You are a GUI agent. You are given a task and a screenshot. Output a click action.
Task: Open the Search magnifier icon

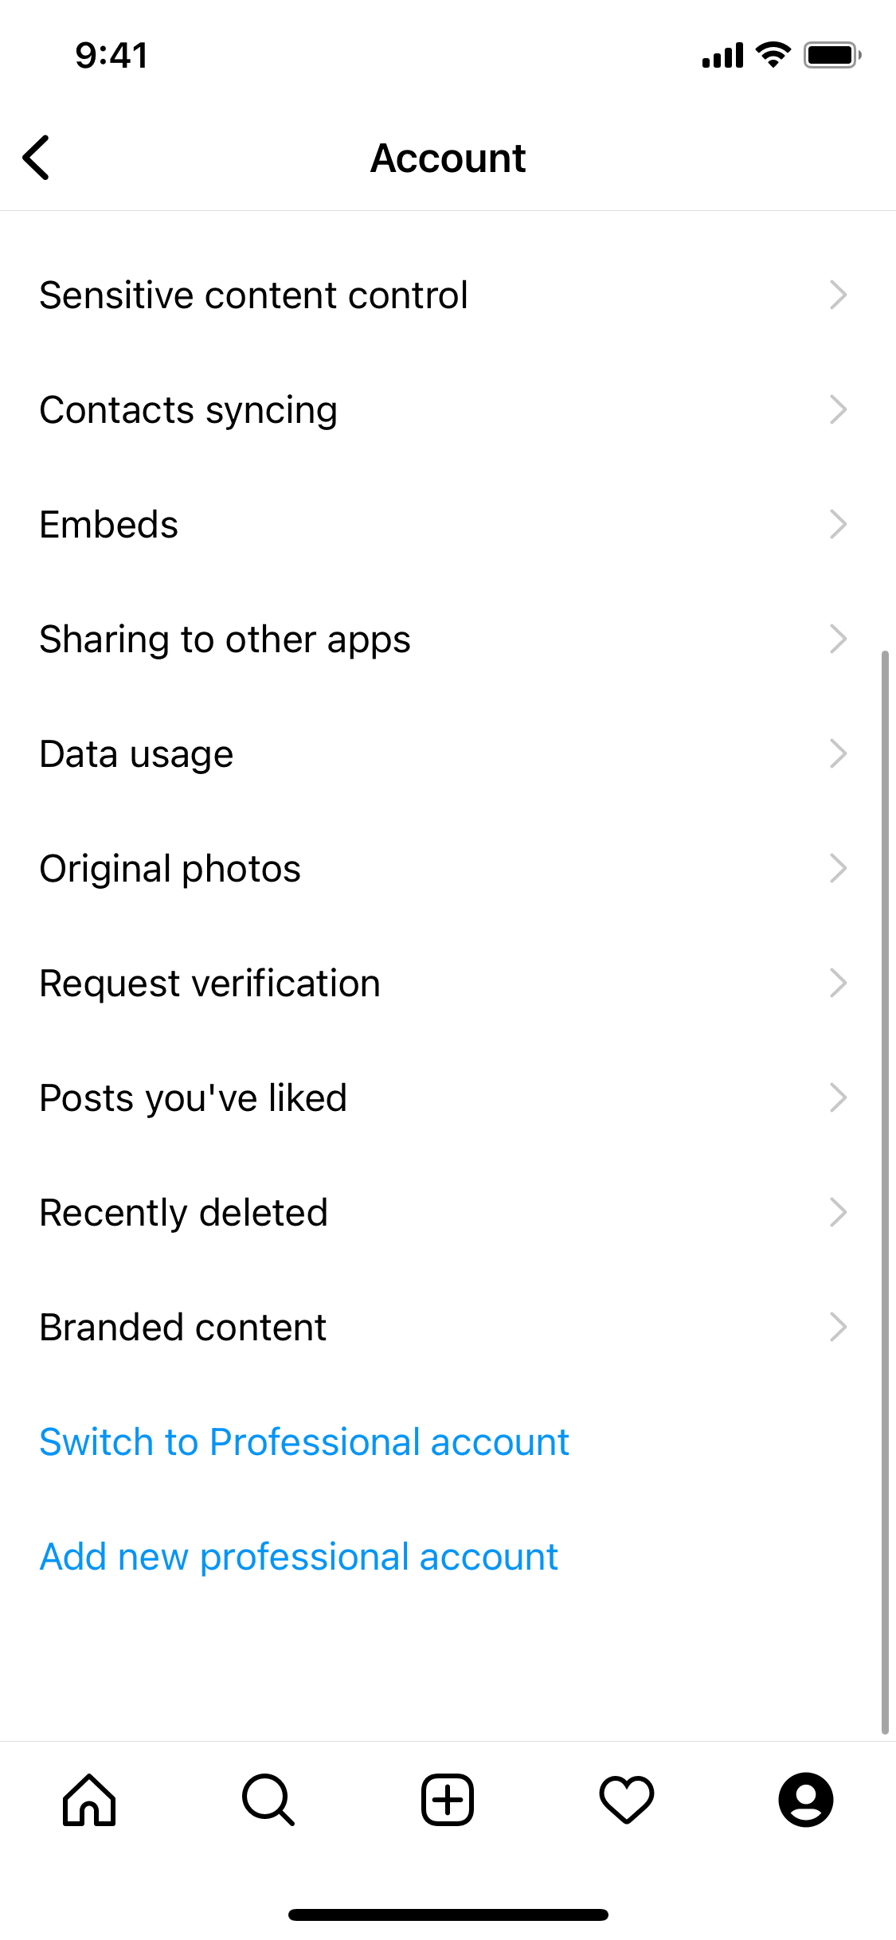[268, 1799]
